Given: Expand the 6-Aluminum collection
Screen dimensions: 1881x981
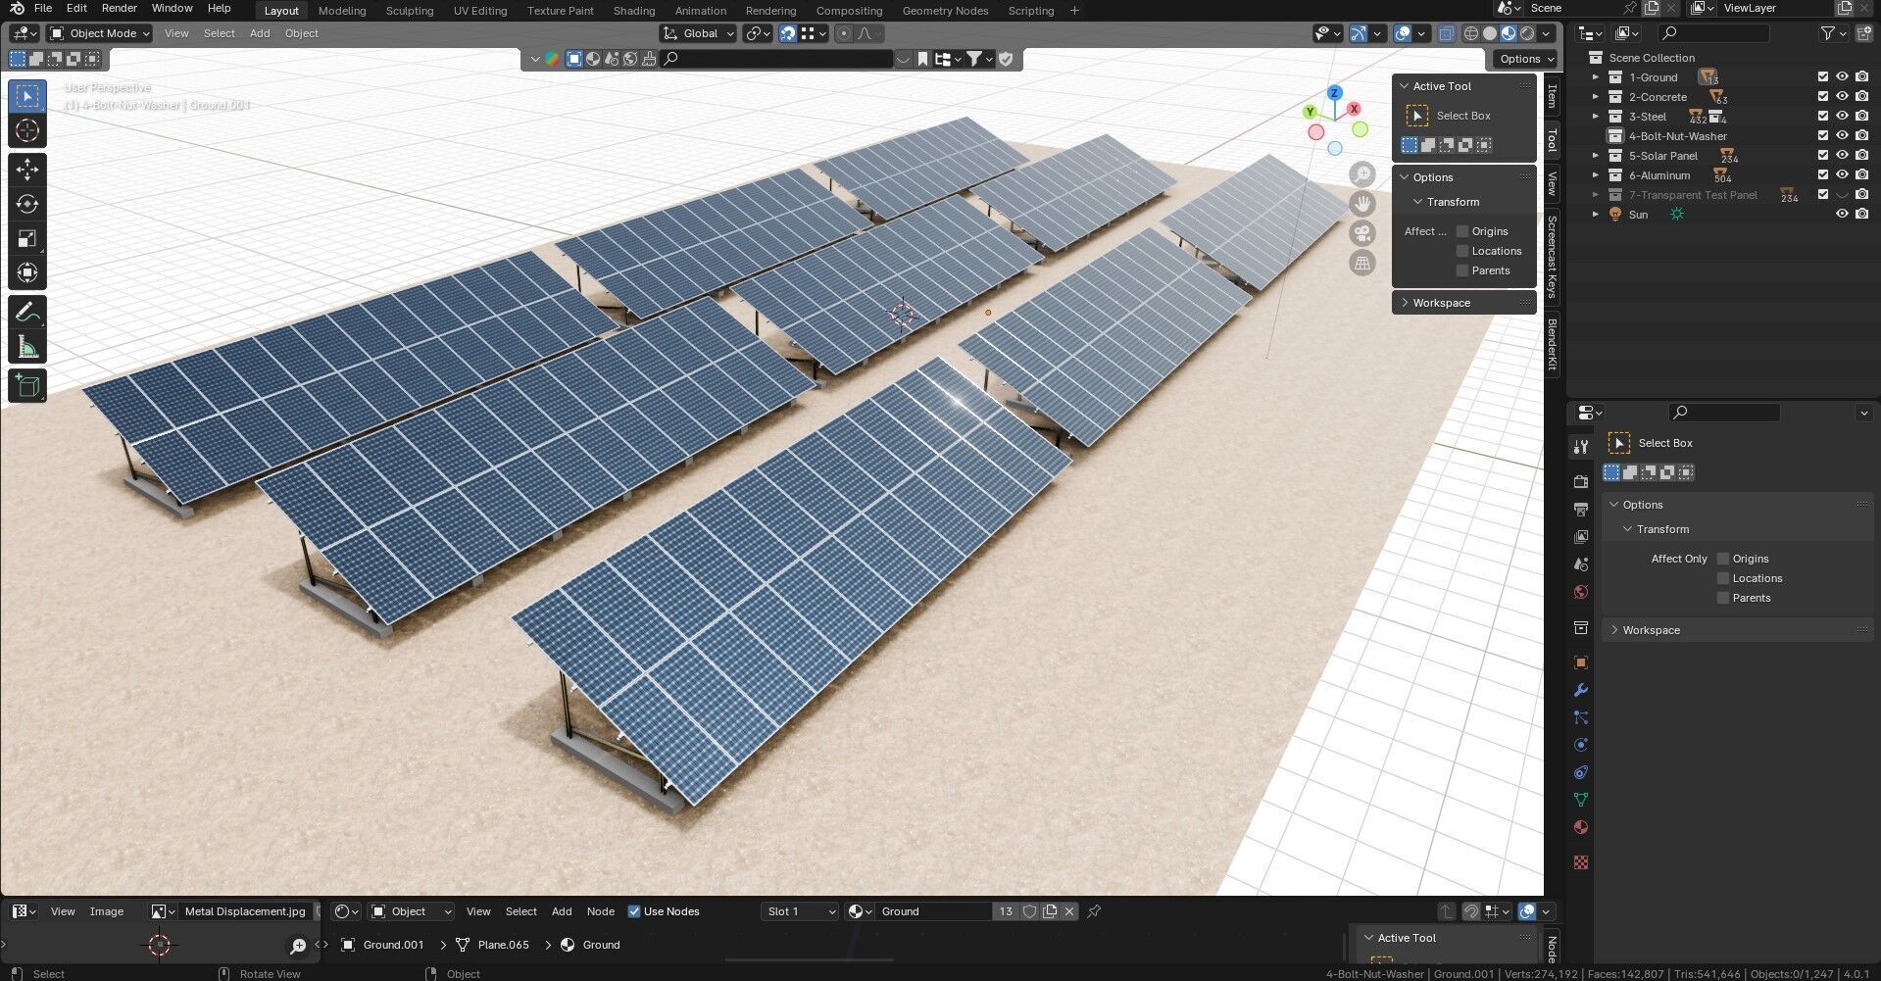Looking at the screenshot, I should (x=1595, y=175).
